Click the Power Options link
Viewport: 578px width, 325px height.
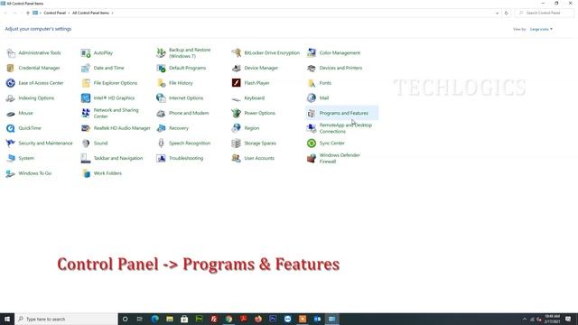tap(259, 113)
